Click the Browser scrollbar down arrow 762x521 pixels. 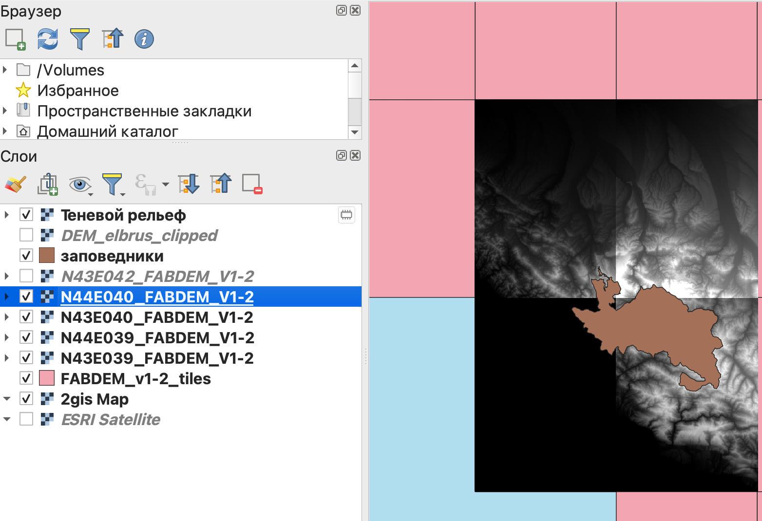[355, 132]
